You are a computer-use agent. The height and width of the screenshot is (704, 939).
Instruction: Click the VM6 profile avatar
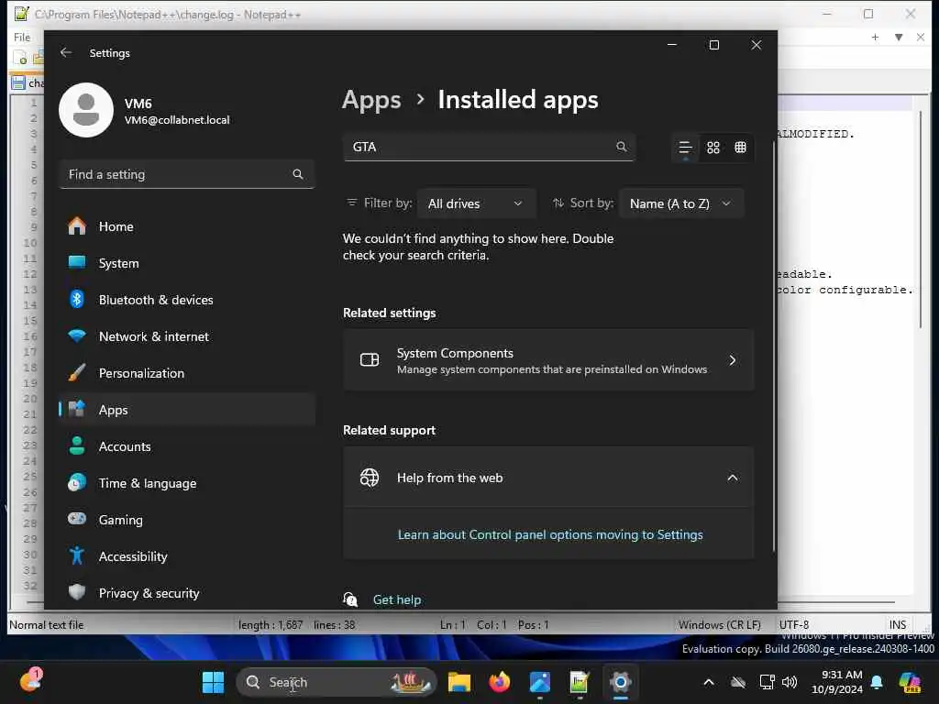pos(86,110)
